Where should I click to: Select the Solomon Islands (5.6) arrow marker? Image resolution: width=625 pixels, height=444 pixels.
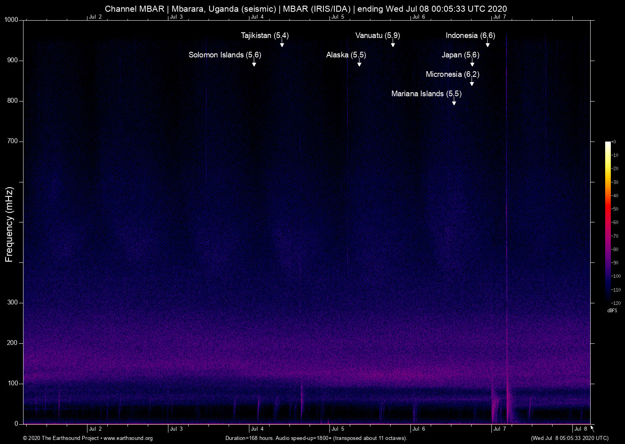tap(254, 63)
